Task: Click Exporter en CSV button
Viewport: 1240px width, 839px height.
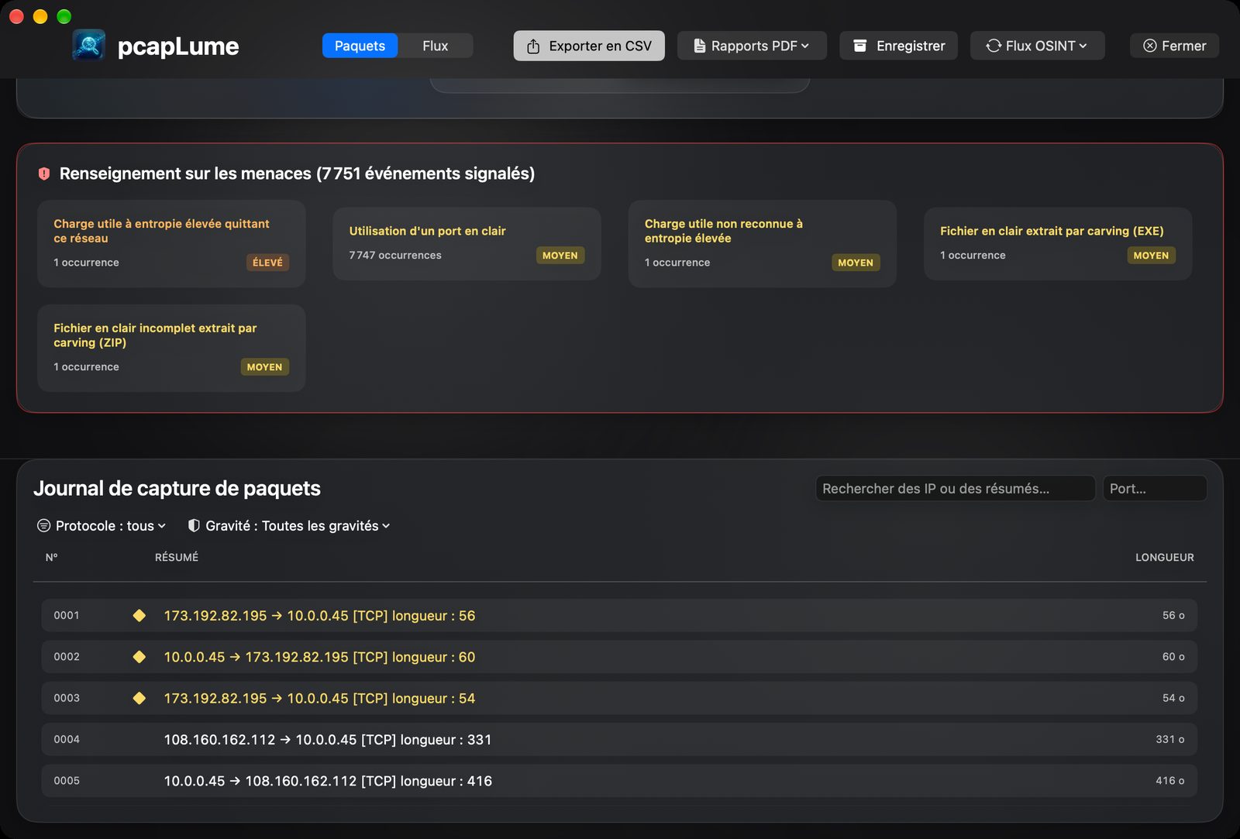Action: pos(589,46)
